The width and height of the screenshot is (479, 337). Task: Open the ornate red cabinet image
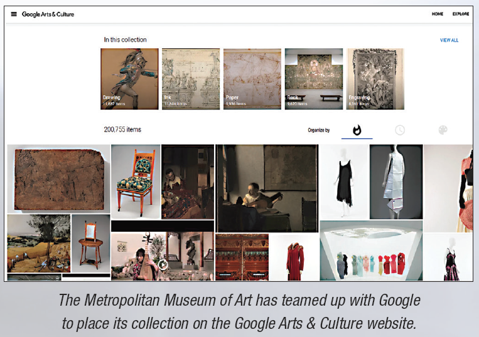coord(242,257)
